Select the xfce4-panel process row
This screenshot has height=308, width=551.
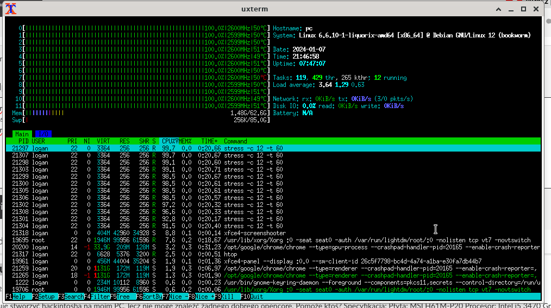point(273,261)
